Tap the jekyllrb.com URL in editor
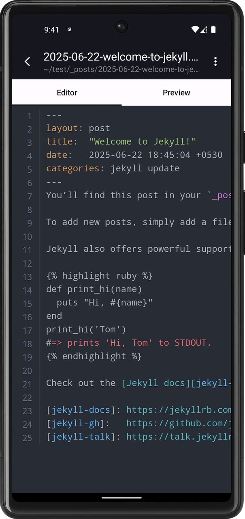This screenshot has width=245, height=519. click(x=179, y=410)
